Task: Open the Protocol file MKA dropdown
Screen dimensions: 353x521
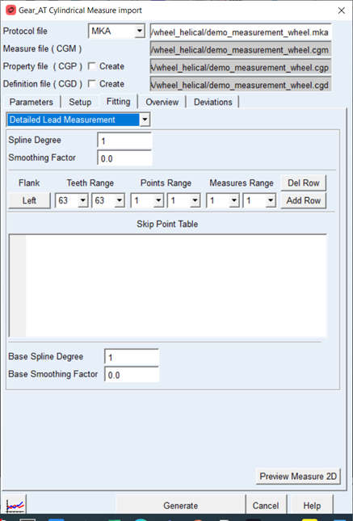Action: tap(140, 32)
